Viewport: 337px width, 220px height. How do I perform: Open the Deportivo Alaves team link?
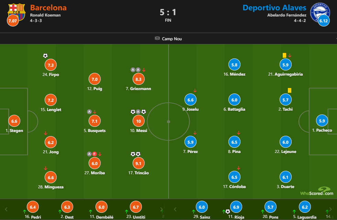click(274, 8)
